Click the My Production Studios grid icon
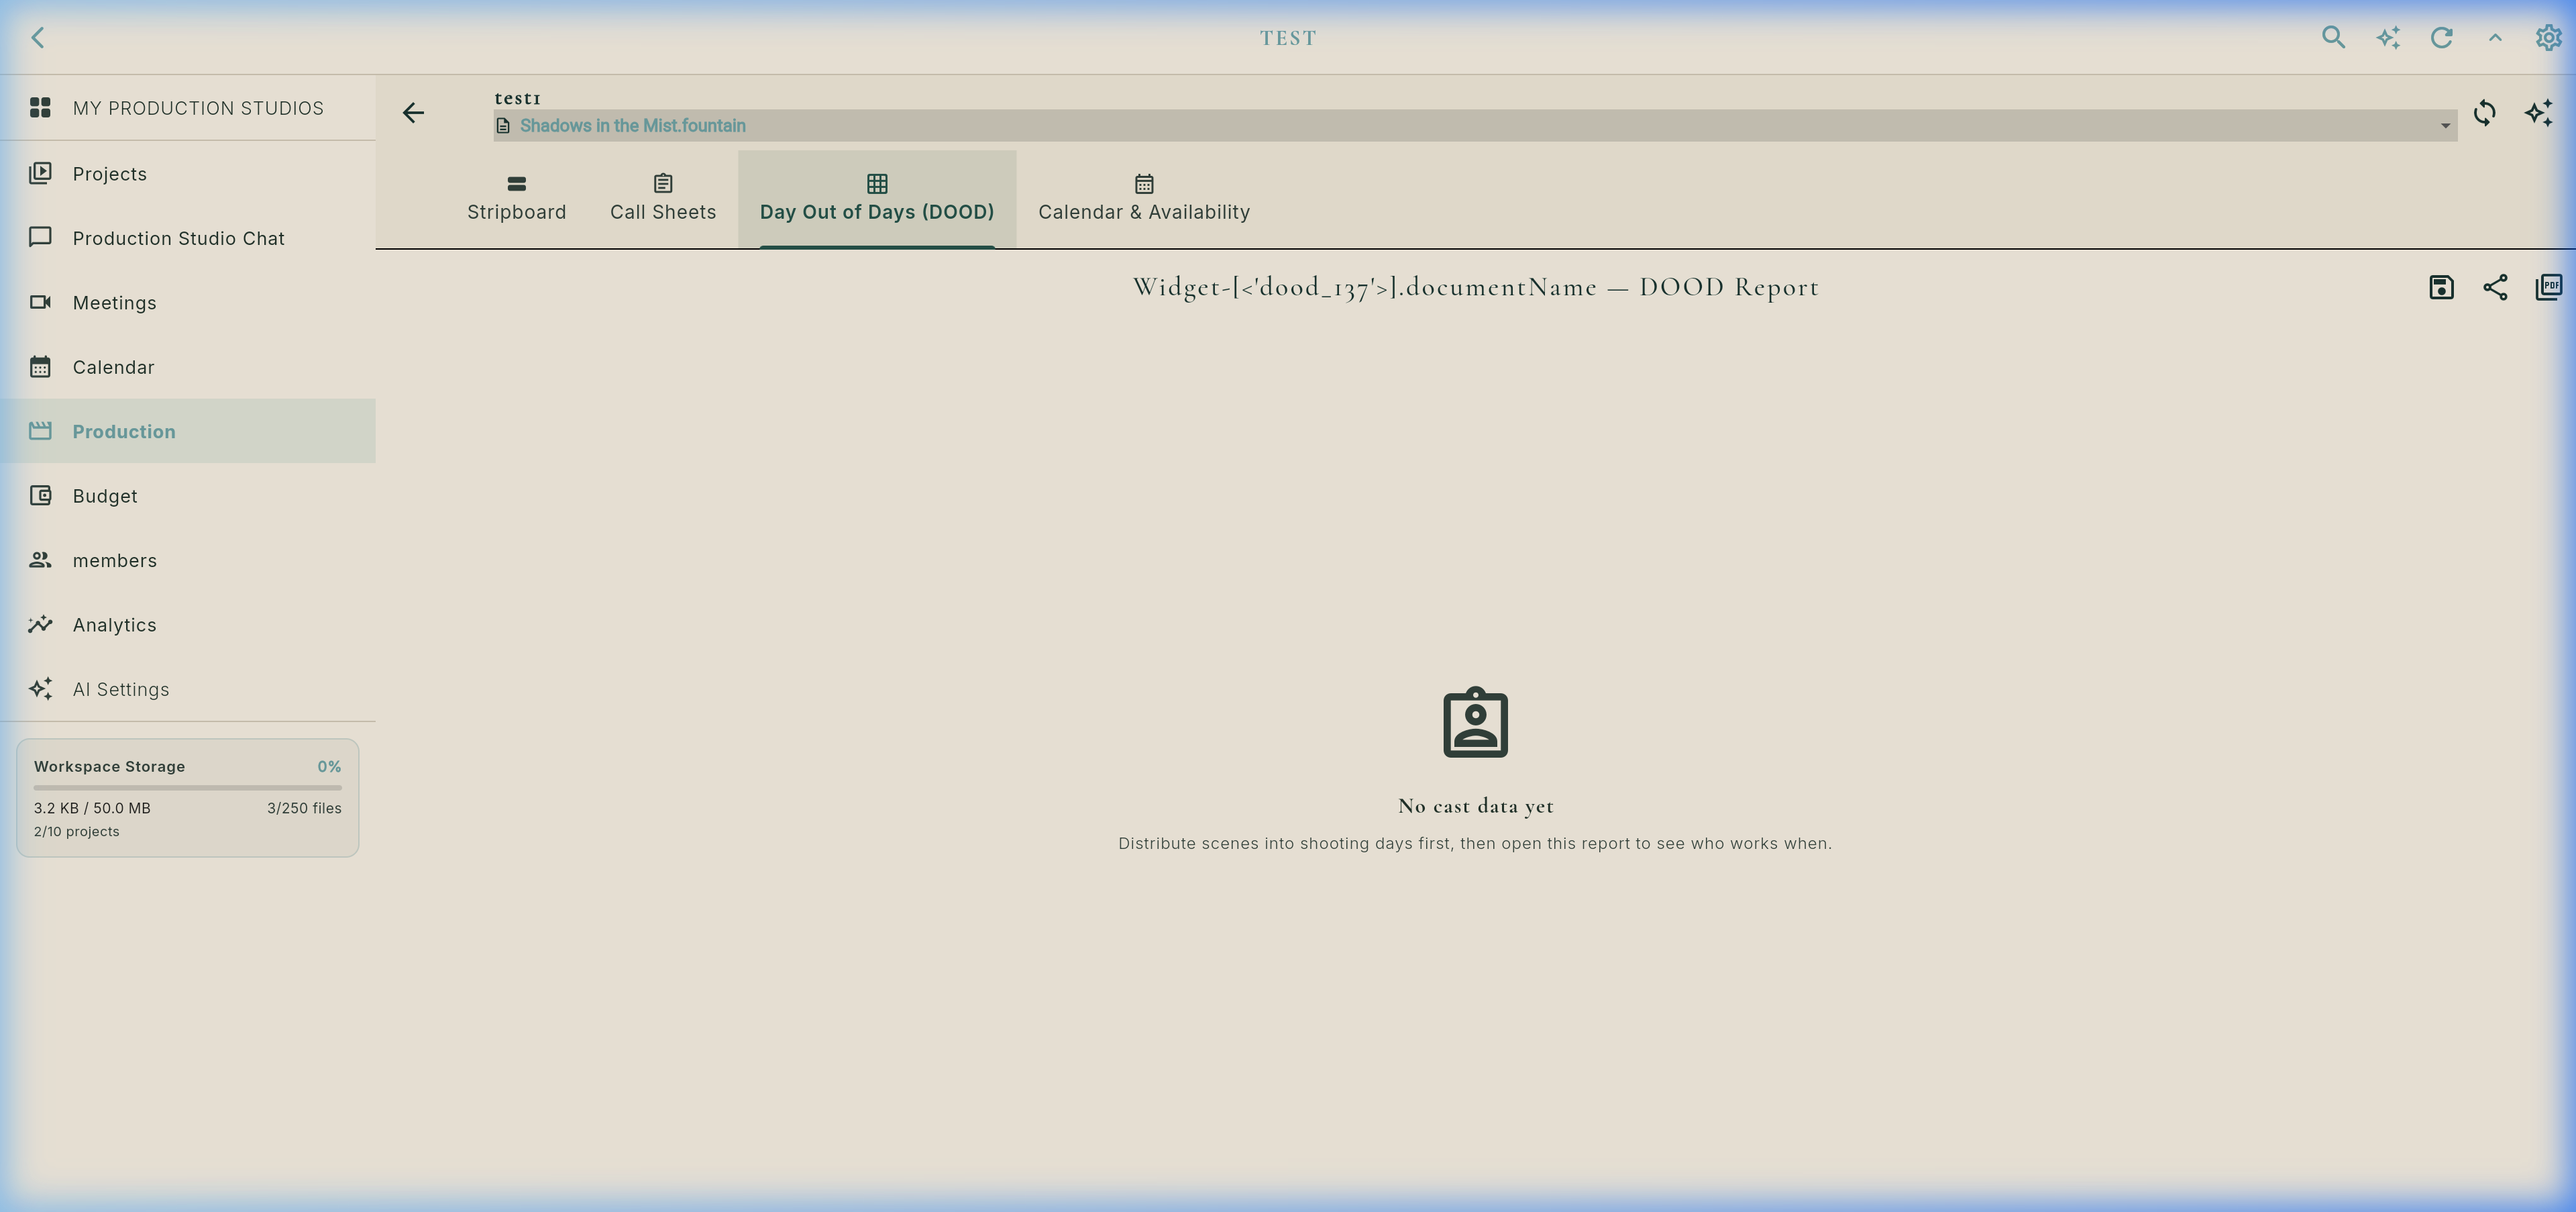Viewport: 2576px width, 1212px height. pyautogui.click(x=40, y=107)
